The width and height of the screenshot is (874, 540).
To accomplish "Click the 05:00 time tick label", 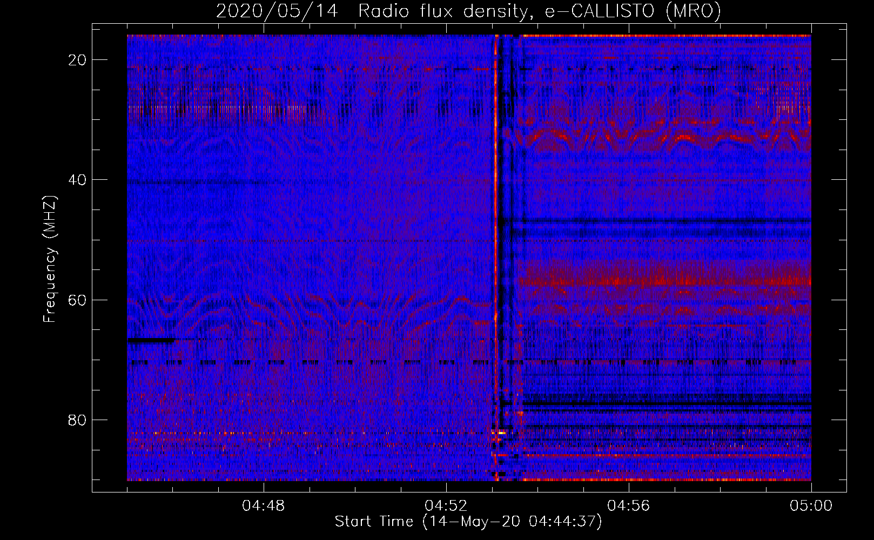I will [x=811, y=506].
